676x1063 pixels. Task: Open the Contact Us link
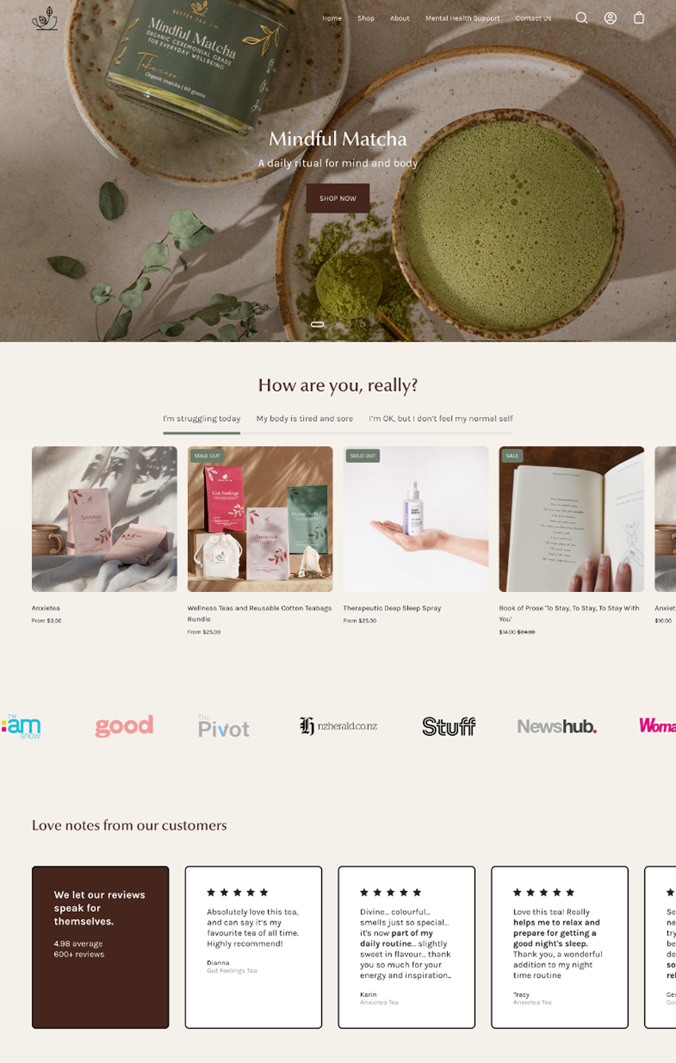[533, 18]
